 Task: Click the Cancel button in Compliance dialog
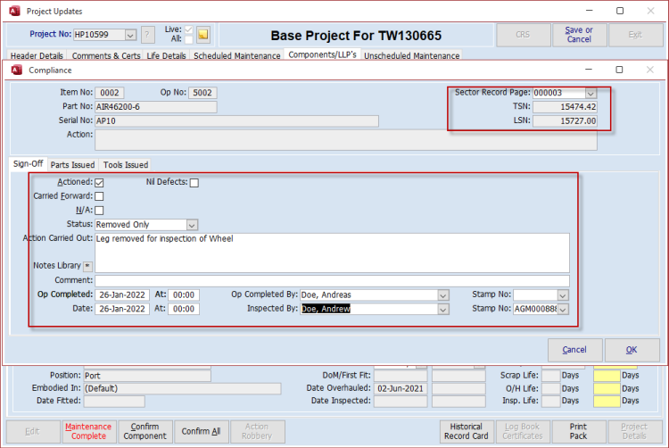point(574,350)
